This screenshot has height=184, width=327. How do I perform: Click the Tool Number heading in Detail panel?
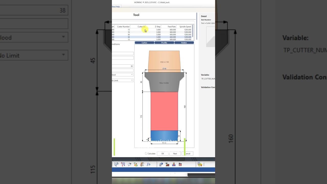pyautogui.click(x=206, y=20)
